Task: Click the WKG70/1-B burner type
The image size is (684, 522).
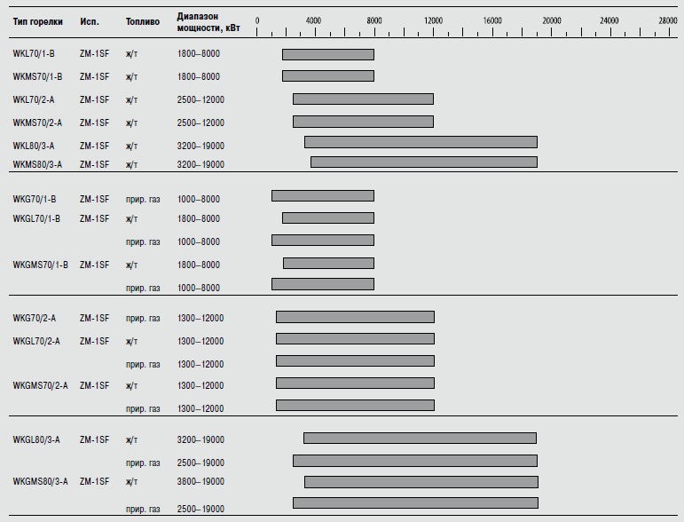Action: (x=34, y=199)
